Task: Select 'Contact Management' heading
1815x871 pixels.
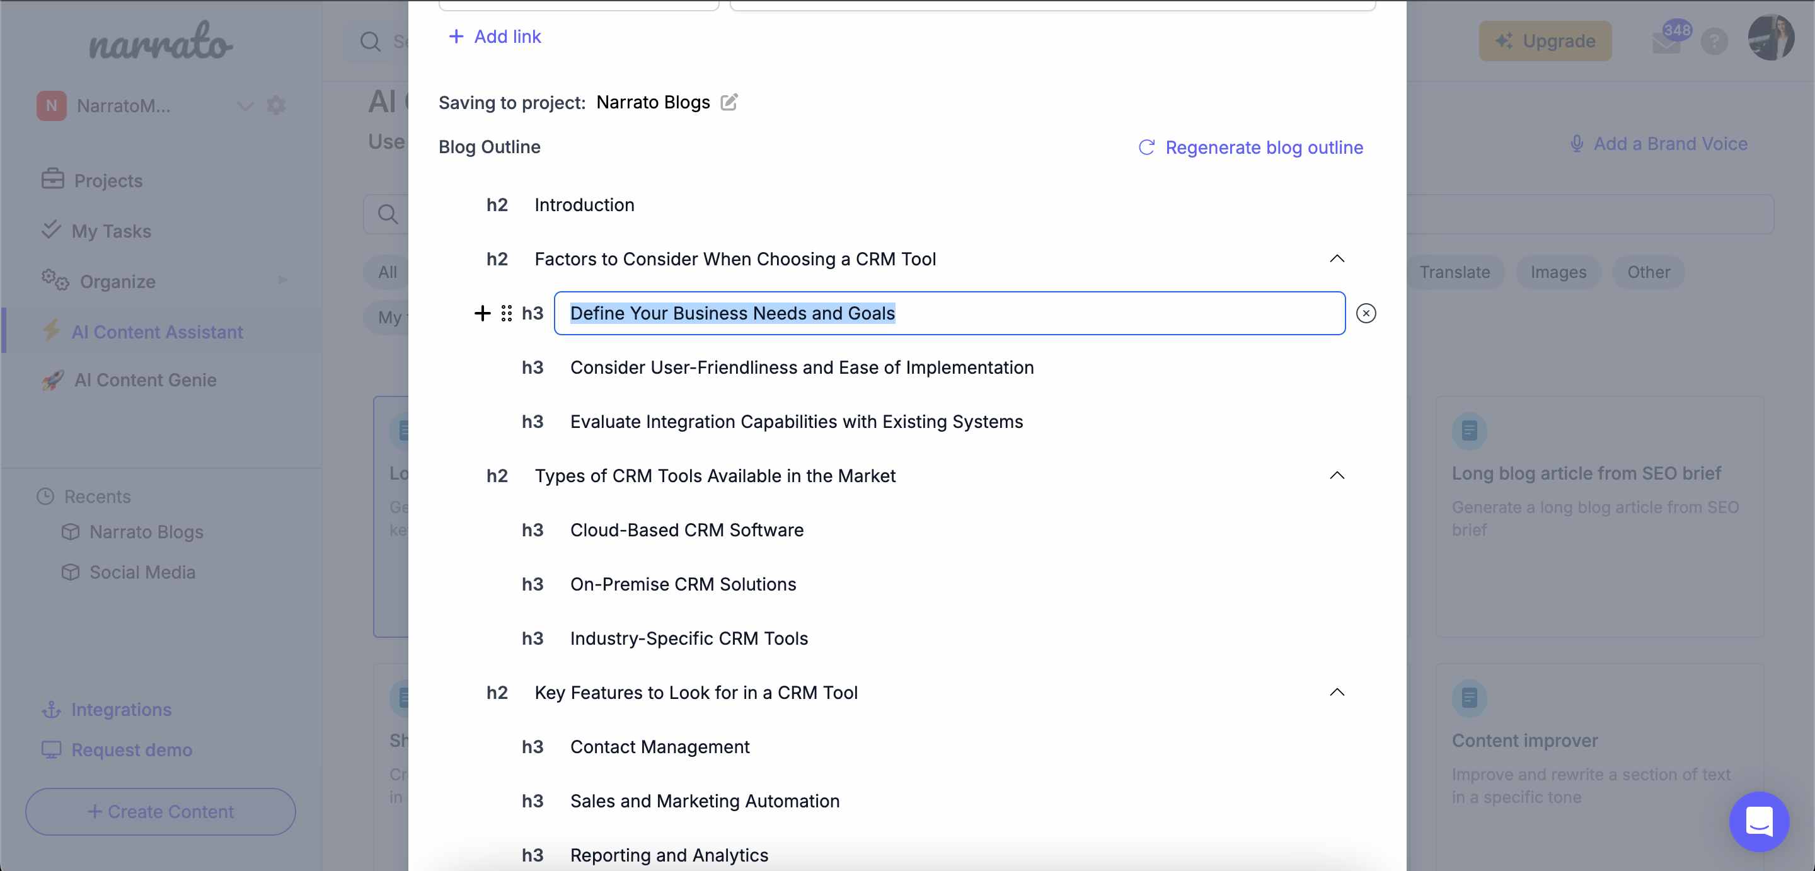Action: tap(659, 747)
